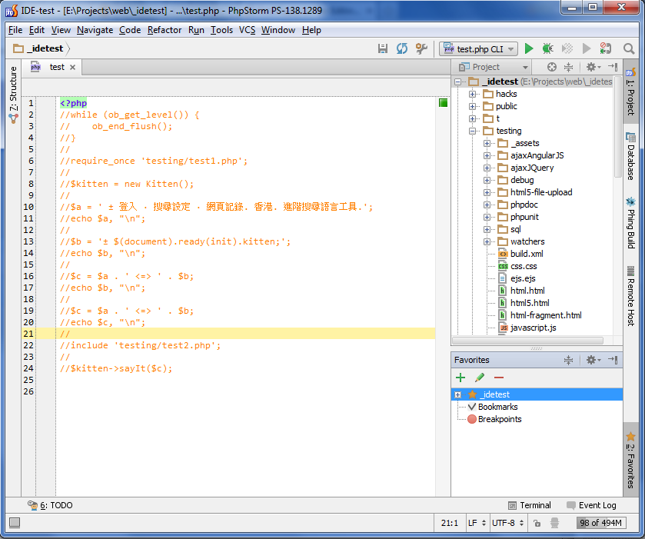
Task: Toggle the 2: Favorites side tab
Action: [630, 460]
